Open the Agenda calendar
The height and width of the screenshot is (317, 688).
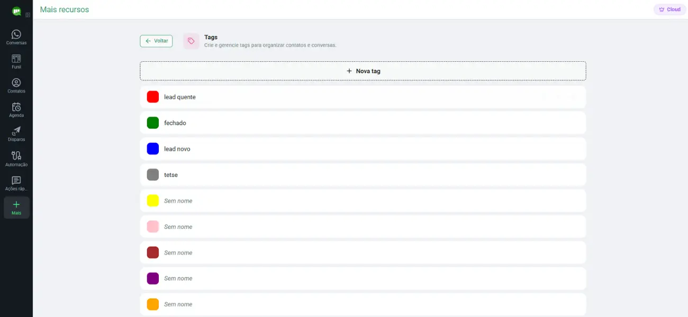[16, 110]
